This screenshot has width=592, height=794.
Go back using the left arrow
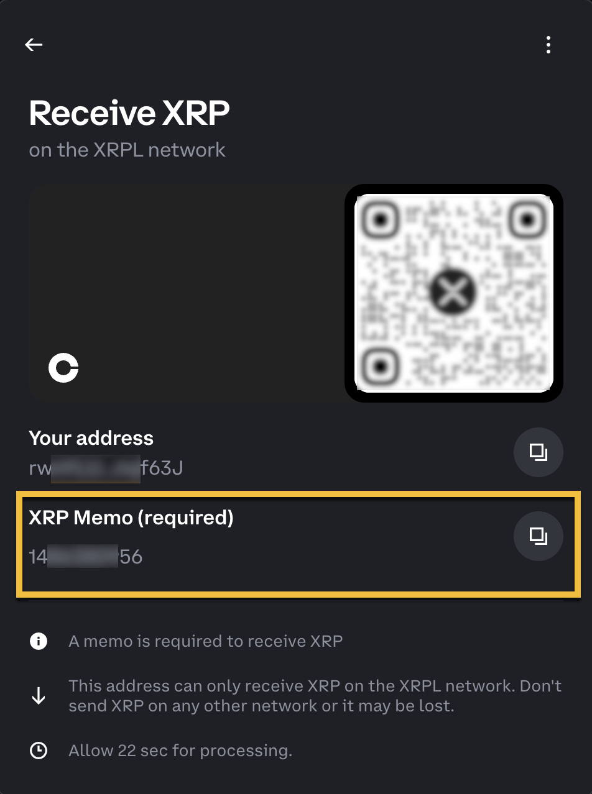point(34,44)
